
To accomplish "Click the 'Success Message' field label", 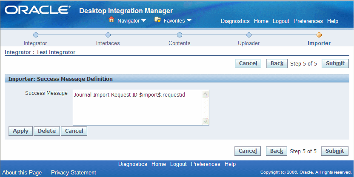I will tap(46, 93).
